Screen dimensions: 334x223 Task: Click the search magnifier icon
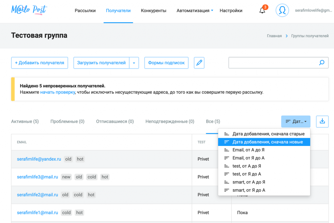click(x=322, y=63)
